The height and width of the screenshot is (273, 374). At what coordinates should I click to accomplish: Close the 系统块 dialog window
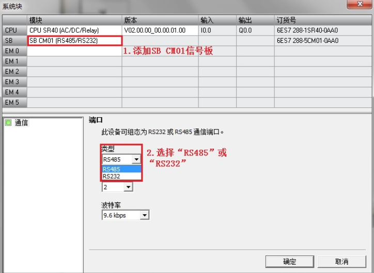360,4
